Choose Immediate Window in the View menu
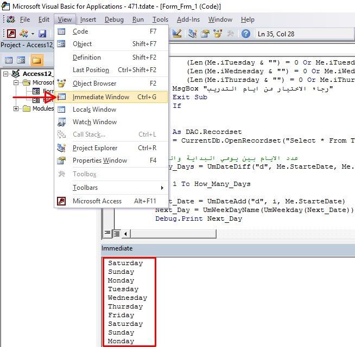This screenshot has height=347, width=355. pos(111,97)
